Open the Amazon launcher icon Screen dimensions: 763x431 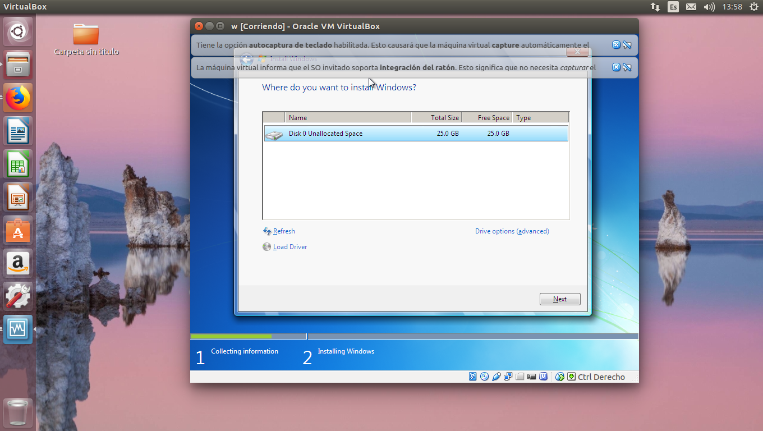(x=18, y=264)
